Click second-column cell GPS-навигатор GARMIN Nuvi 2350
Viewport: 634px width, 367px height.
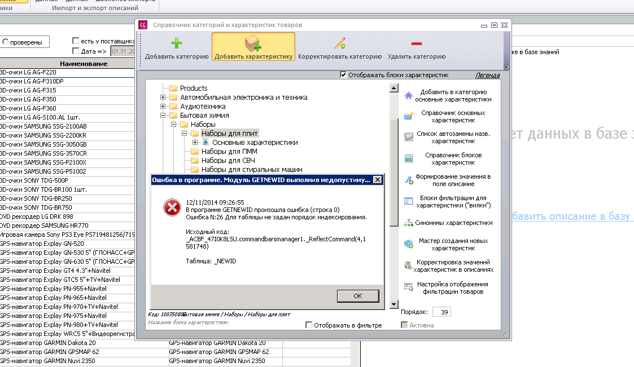coord(225,361)
